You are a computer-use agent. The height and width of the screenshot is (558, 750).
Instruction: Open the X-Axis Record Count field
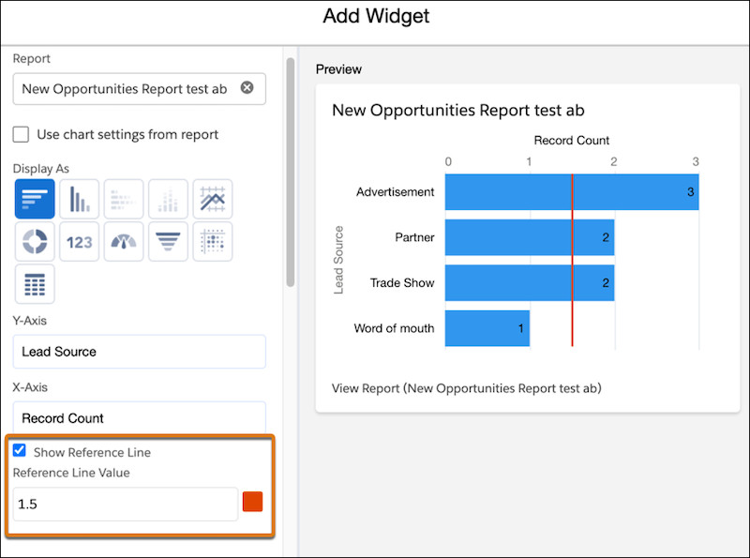[x=139, y=418]
